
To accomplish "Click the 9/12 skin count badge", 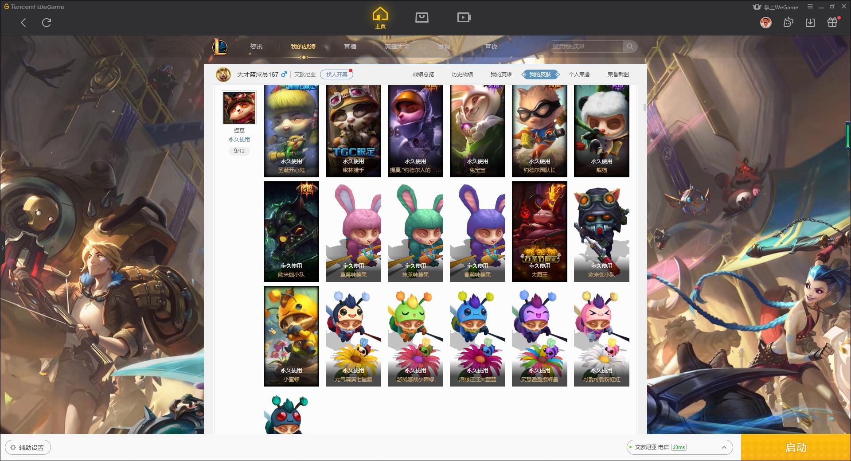I will (x=239, y=151).
